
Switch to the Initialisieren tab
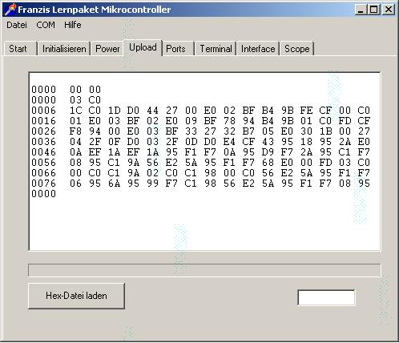click(64, 49)
